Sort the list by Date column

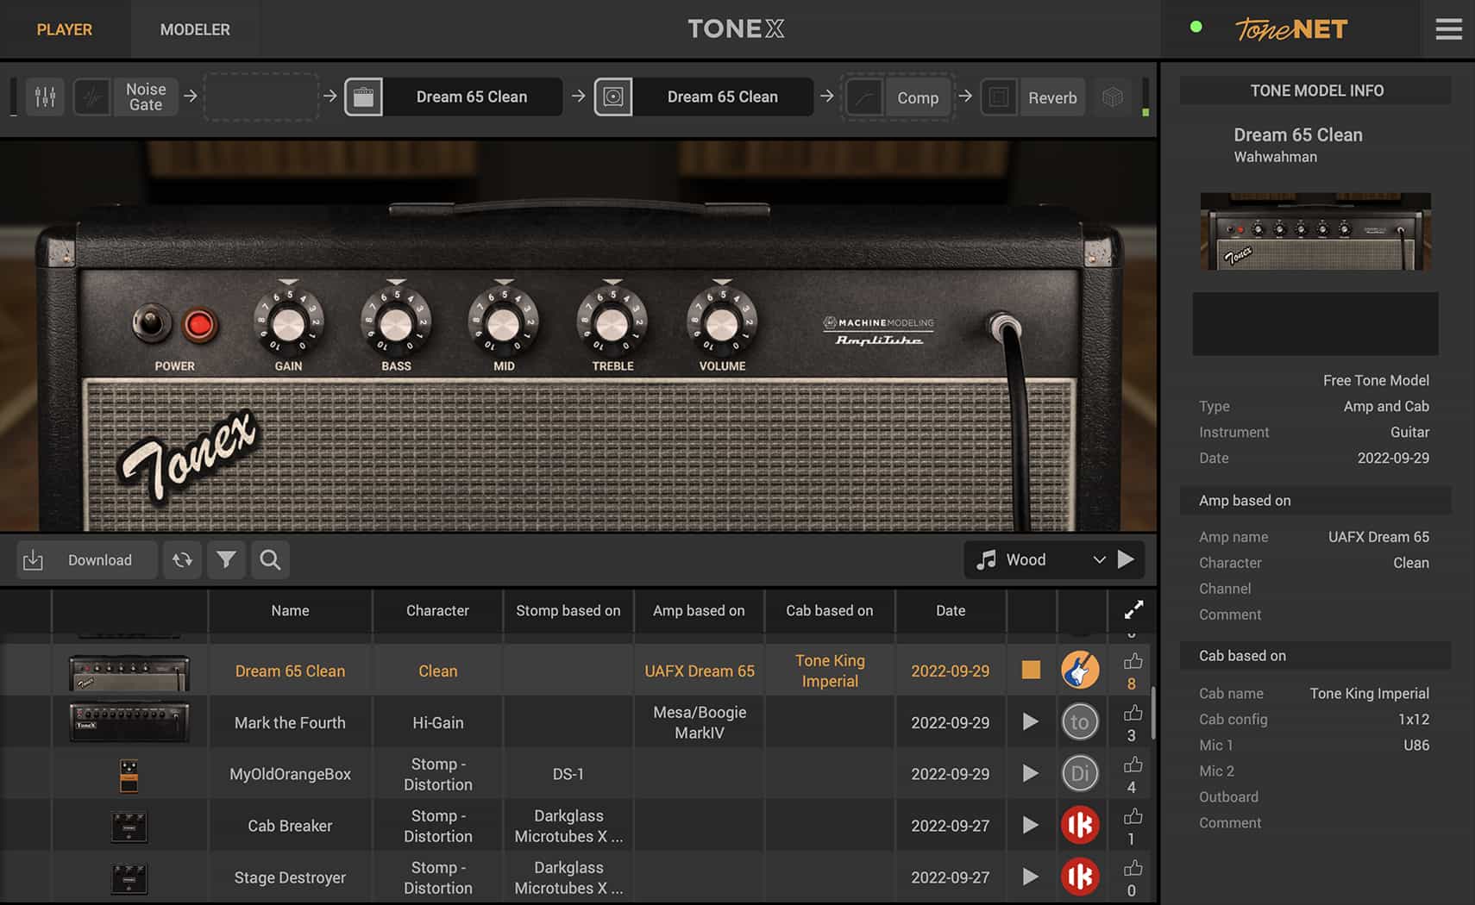[x=950, y=610]
